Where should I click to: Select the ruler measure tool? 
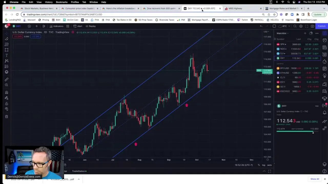[7, 79]
